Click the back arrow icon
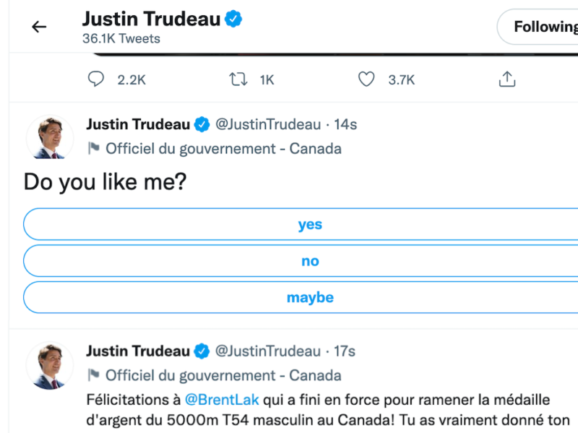 (x=39, y=27)
